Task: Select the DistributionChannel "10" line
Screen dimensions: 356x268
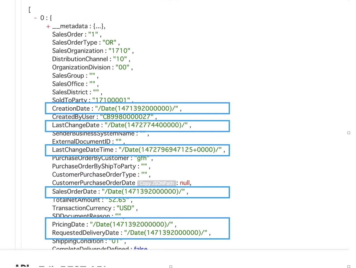Action: [91, 59]
